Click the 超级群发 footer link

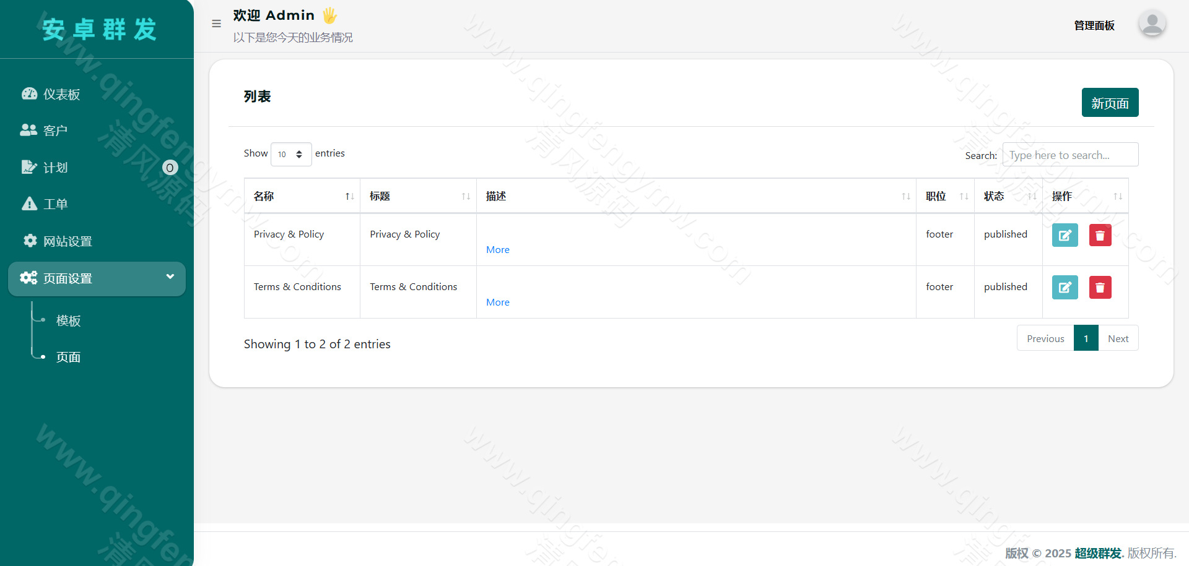pos(1098,553)
